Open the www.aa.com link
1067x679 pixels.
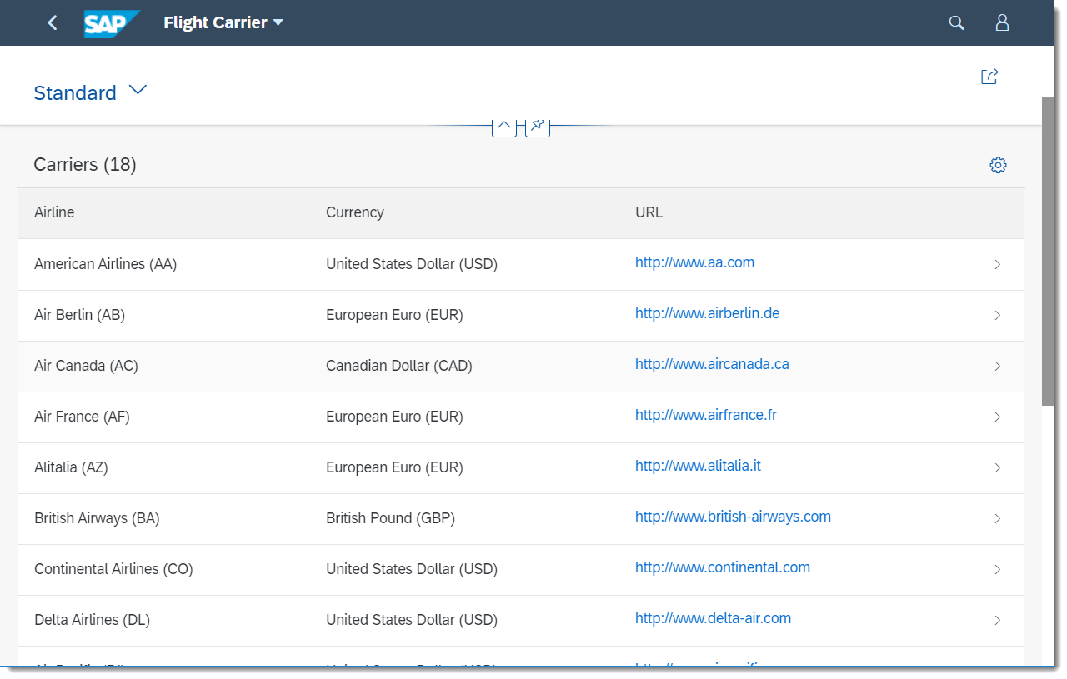(694, 262)
